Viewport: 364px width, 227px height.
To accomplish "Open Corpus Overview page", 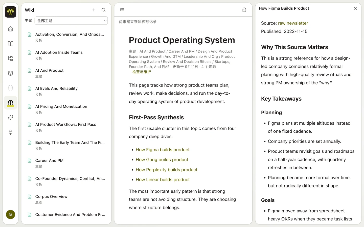I will click(66, 199).
